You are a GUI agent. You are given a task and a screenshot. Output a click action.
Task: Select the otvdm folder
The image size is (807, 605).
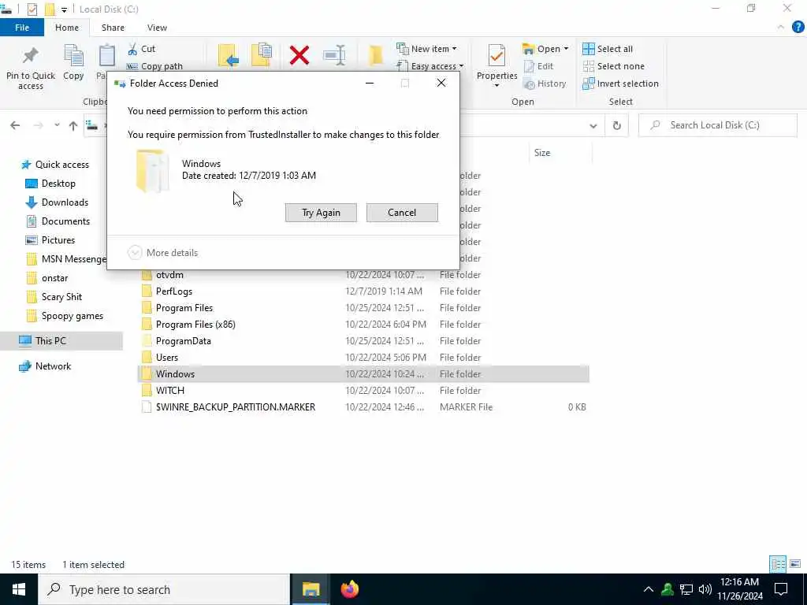363,275
